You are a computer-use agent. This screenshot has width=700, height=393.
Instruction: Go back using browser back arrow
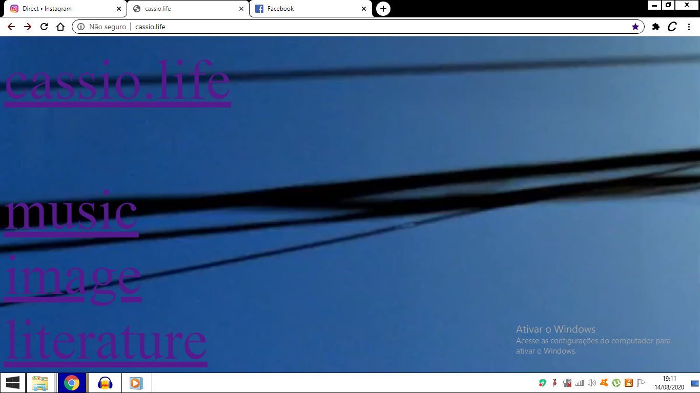click(11, 27)
